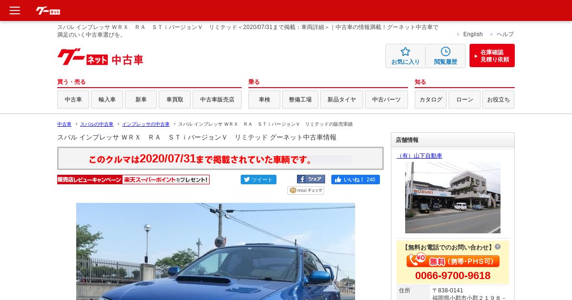
Task: Click phone number 0066-9700-9618
Action: click(453, 276)
